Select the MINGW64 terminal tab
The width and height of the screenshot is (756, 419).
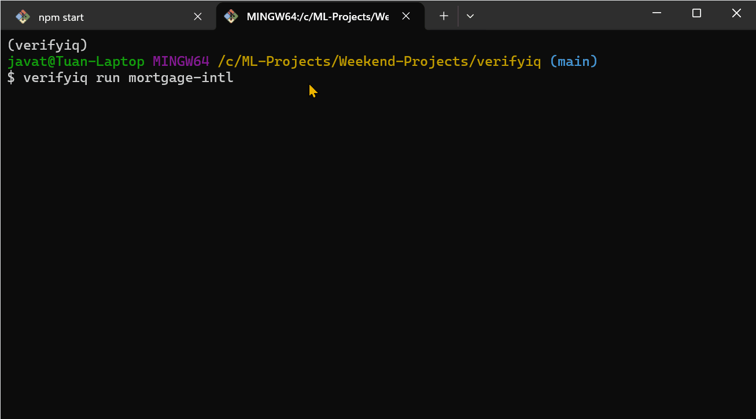[320, 16]
